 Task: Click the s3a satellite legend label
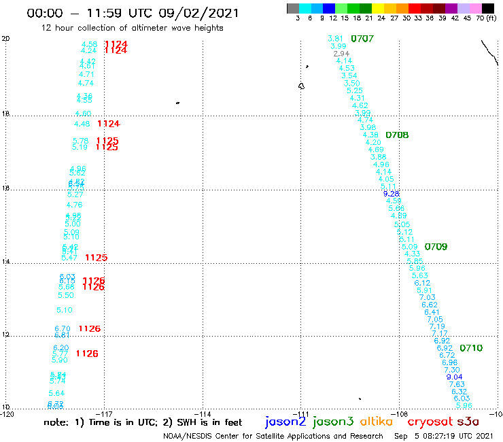tap(468, 422)
